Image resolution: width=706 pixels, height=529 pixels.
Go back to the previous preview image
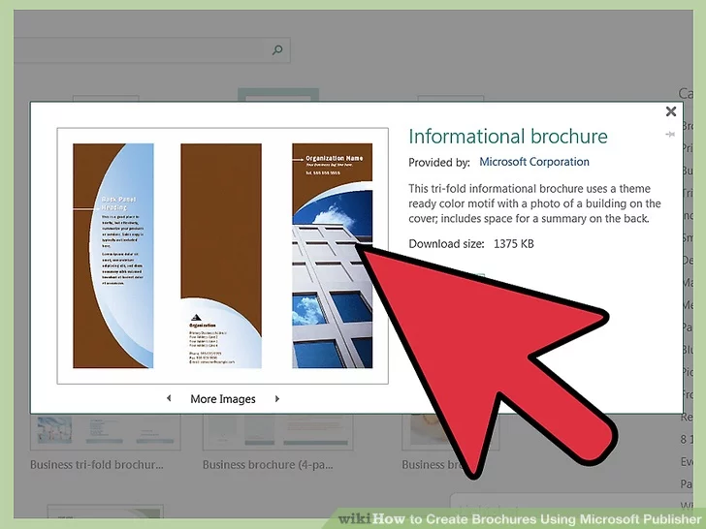170,399
